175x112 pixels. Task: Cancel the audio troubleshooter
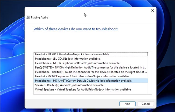point(146,104)
